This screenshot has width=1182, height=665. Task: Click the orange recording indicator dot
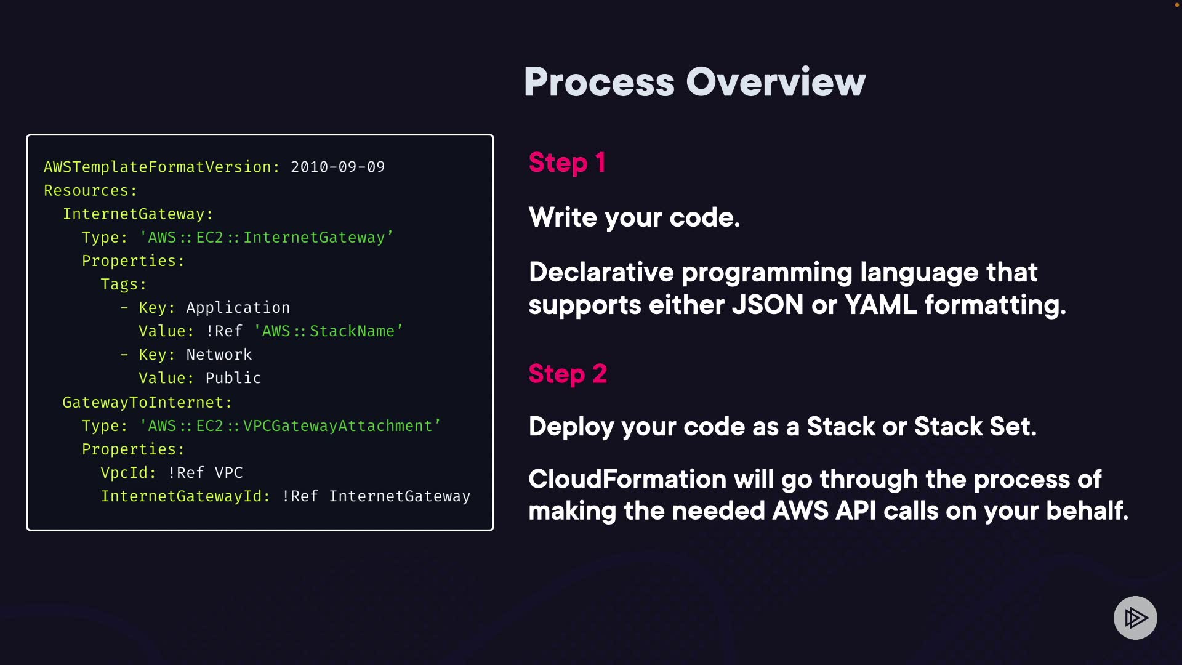point(1177,4)
